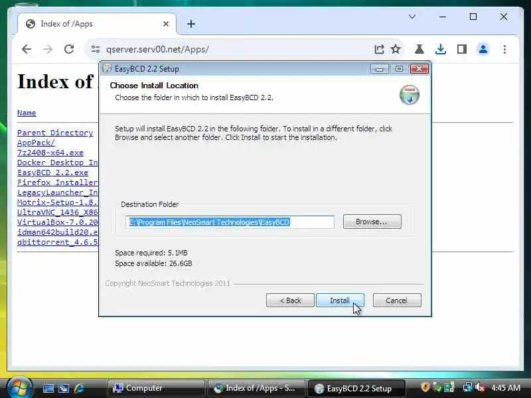Click the security shield tray icon
This screenshot has width=531, height=398.
425,387
